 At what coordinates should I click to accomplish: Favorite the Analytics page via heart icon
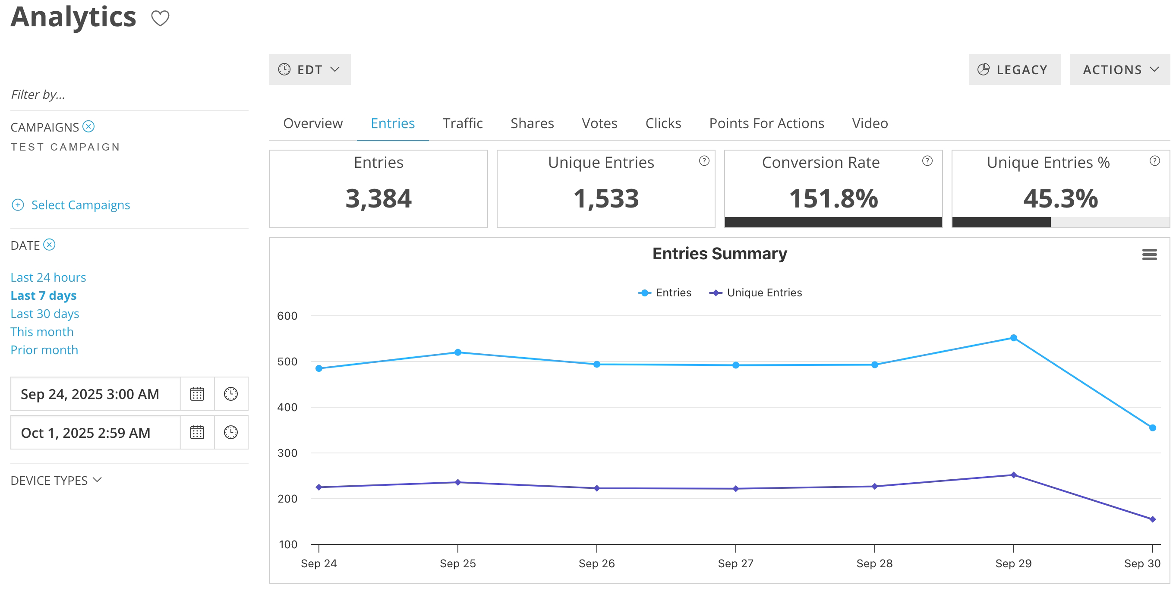pyautogui.click(x=161, y=18)
